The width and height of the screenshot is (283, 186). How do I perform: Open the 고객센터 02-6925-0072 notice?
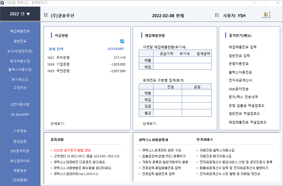click(87, 156)
